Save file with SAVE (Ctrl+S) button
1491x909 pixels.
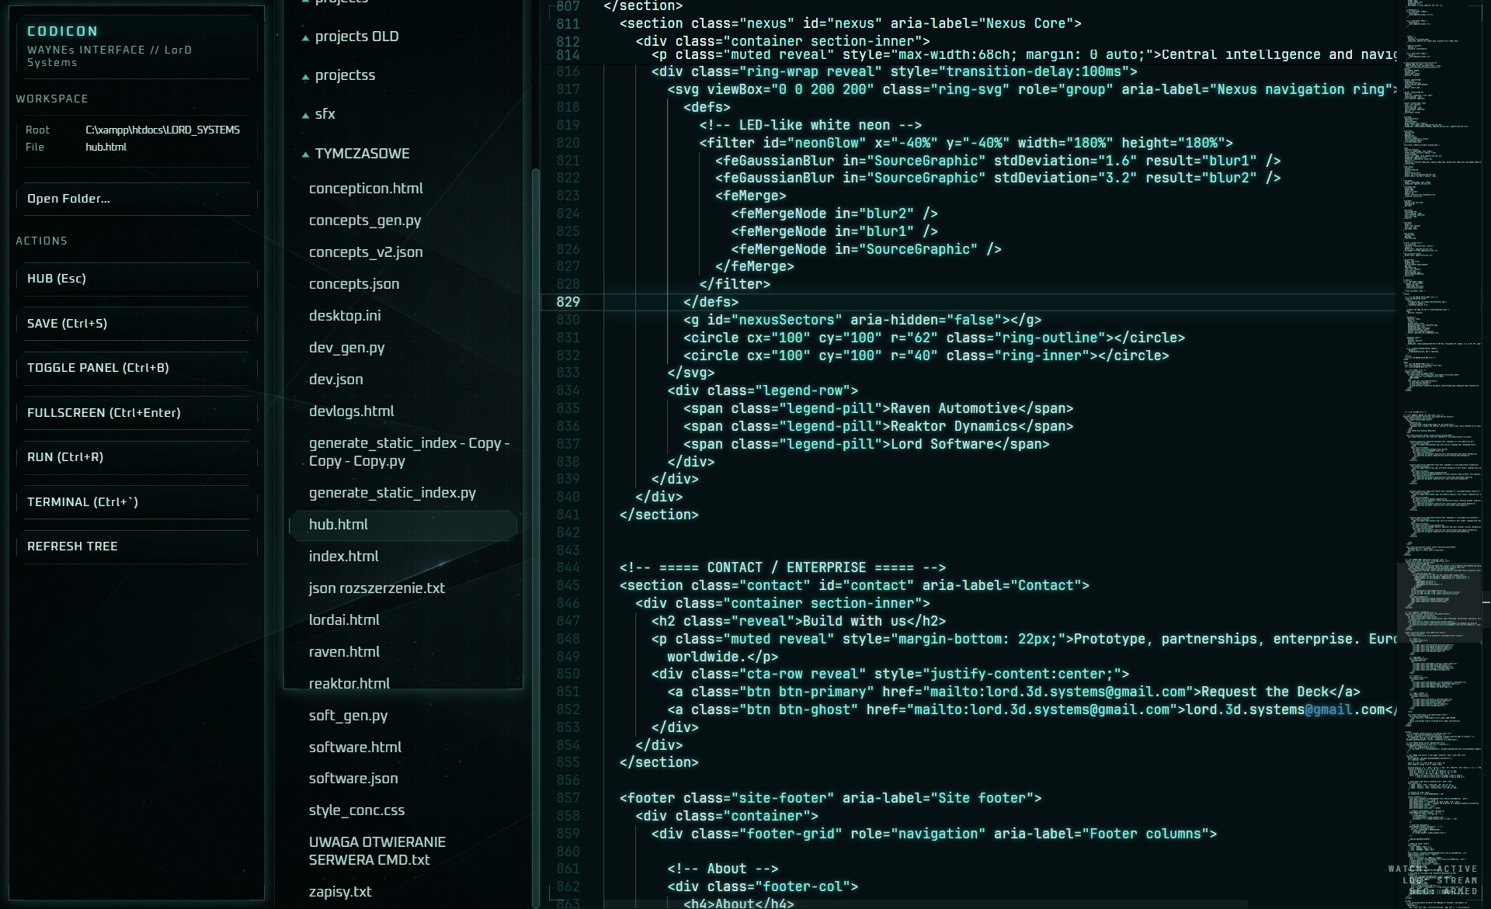tap(136, 324)
